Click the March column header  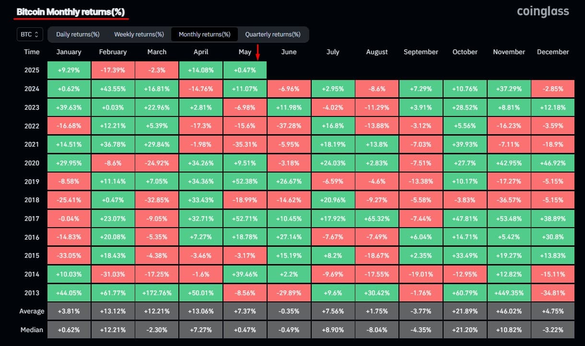point(157,52)
